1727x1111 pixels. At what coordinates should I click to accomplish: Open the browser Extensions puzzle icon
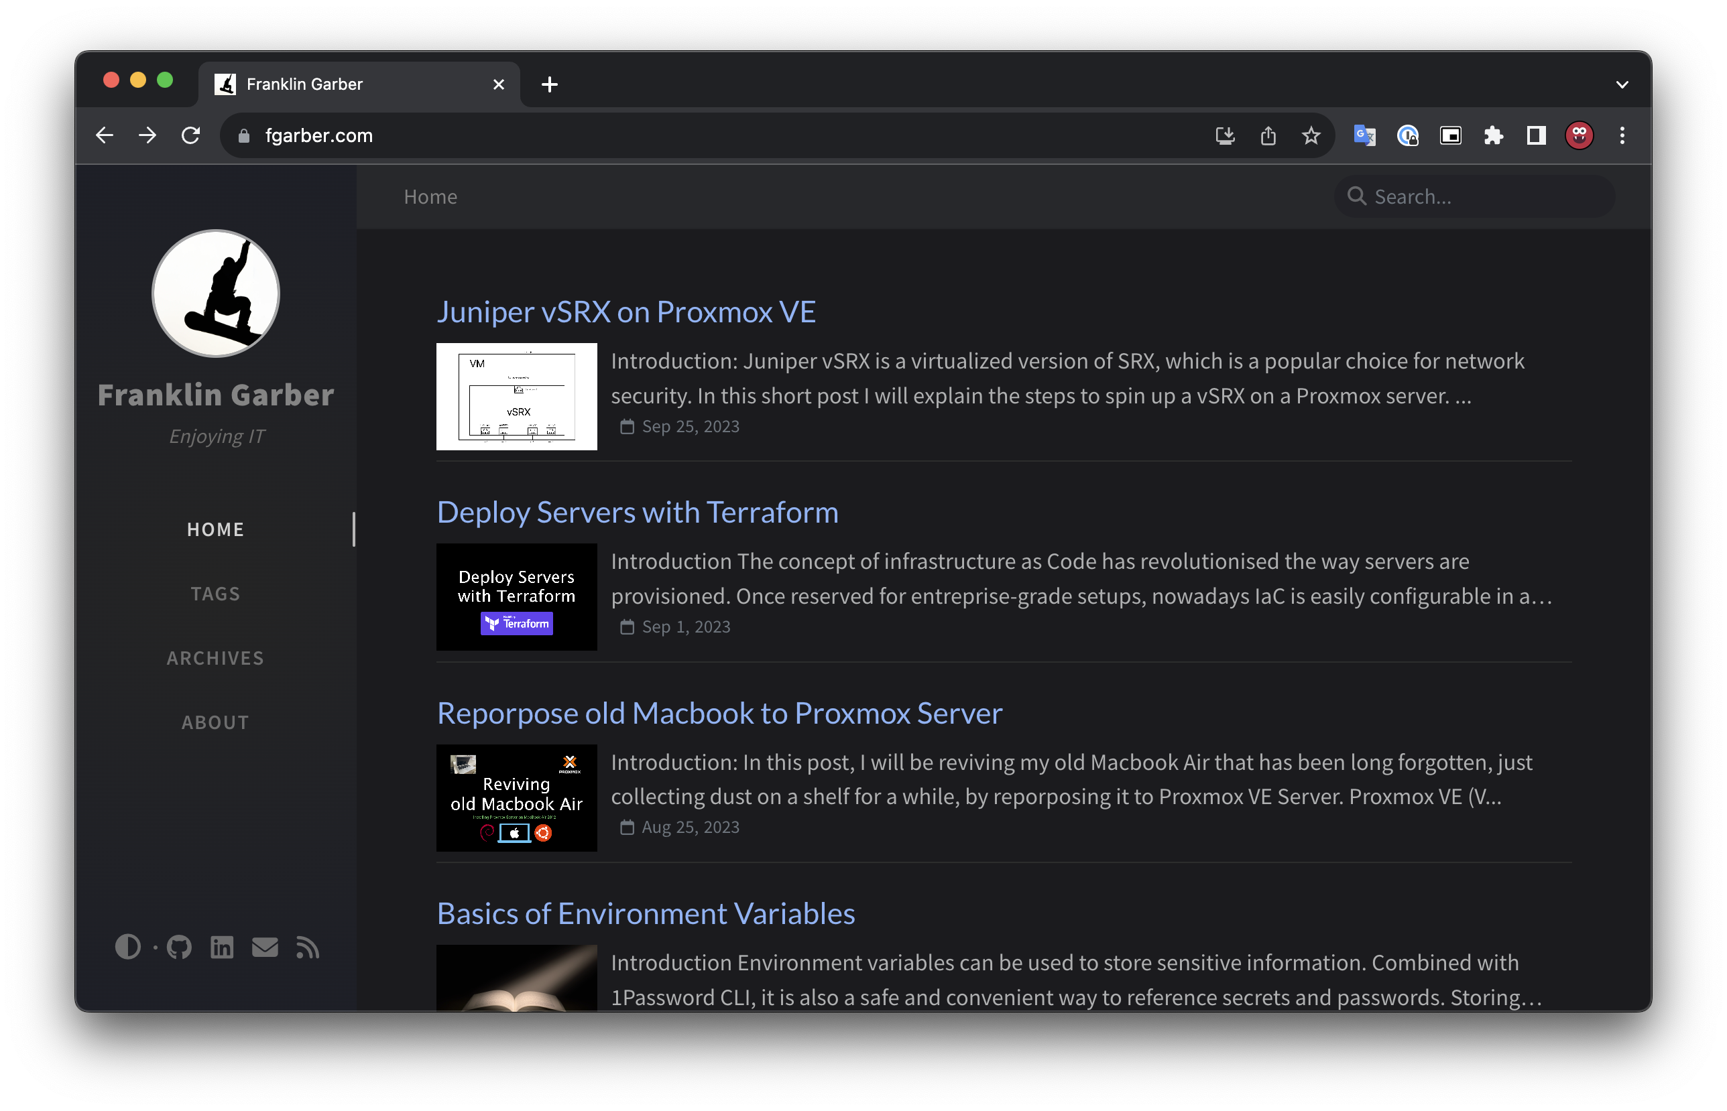coord(1493,135)
